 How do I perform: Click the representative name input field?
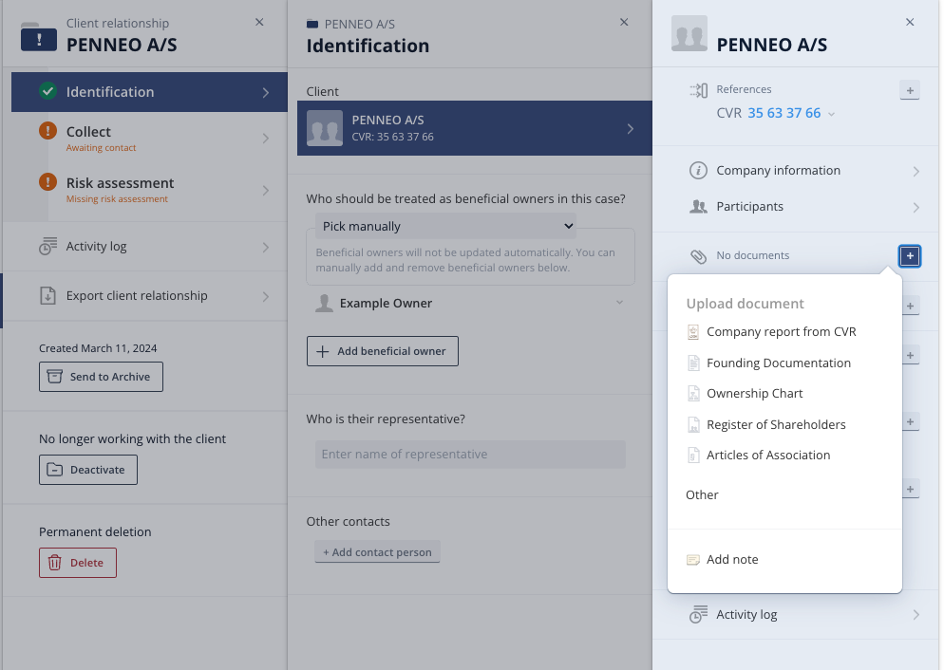tap(470, 455)
